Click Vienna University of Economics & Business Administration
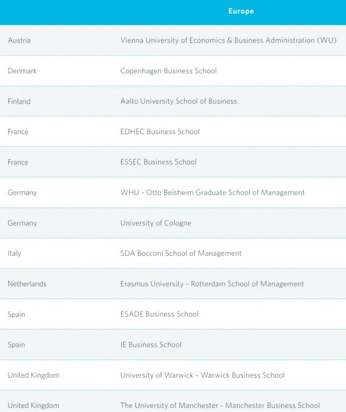This screenshot has height=412, width=346. click(228, 40)
